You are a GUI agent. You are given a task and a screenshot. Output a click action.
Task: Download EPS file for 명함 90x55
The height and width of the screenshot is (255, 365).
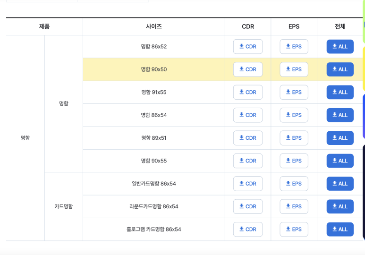[x=294, y=161]
